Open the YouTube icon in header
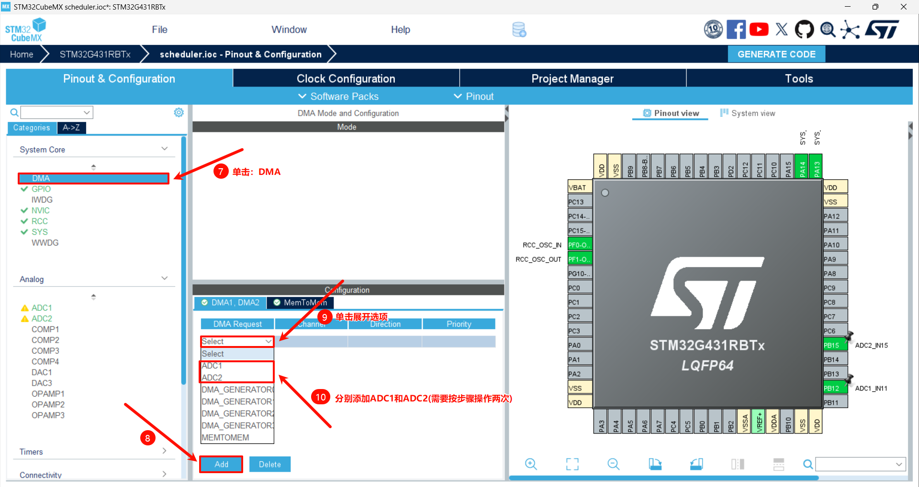Image resolution: width=919 pixels, height=487 pixels. (x=759, y=30)
